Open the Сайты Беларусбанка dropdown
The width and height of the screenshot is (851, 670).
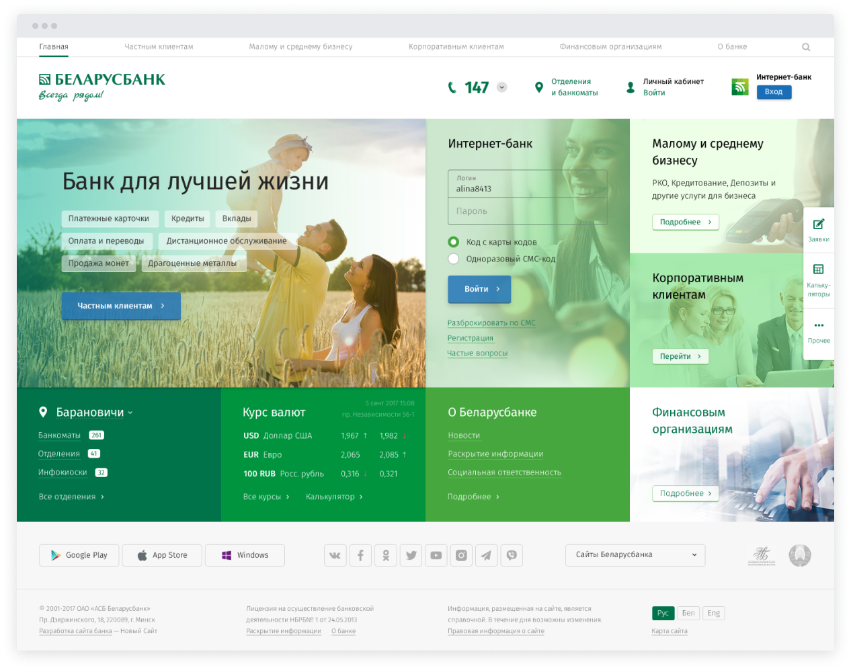pos(635,555)
